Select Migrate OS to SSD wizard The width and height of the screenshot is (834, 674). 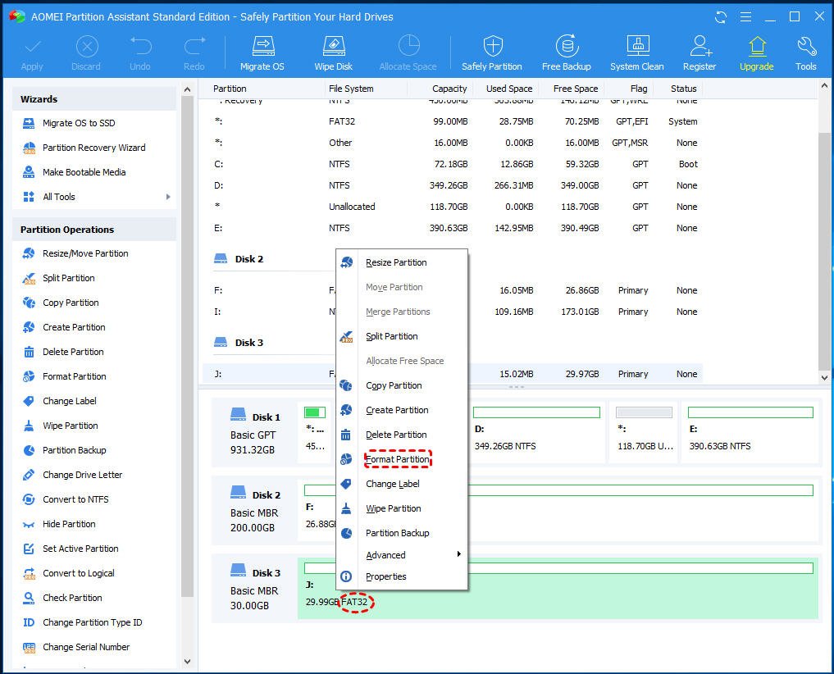tap(79, 123)
